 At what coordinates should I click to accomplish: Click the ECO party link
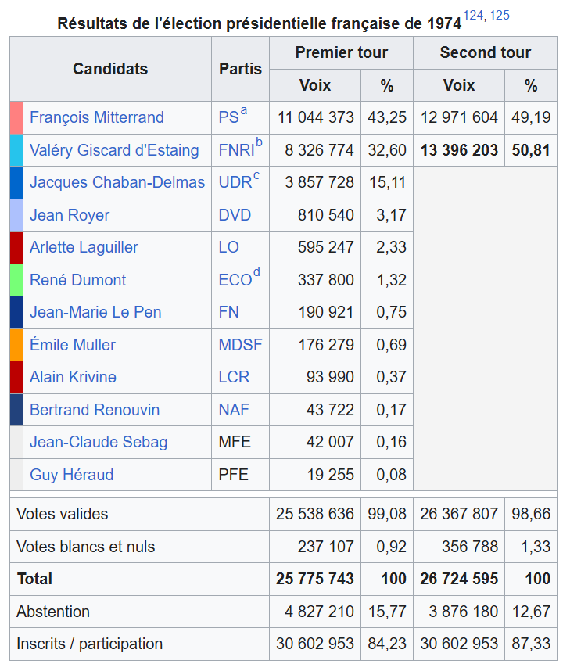point(235,280)
